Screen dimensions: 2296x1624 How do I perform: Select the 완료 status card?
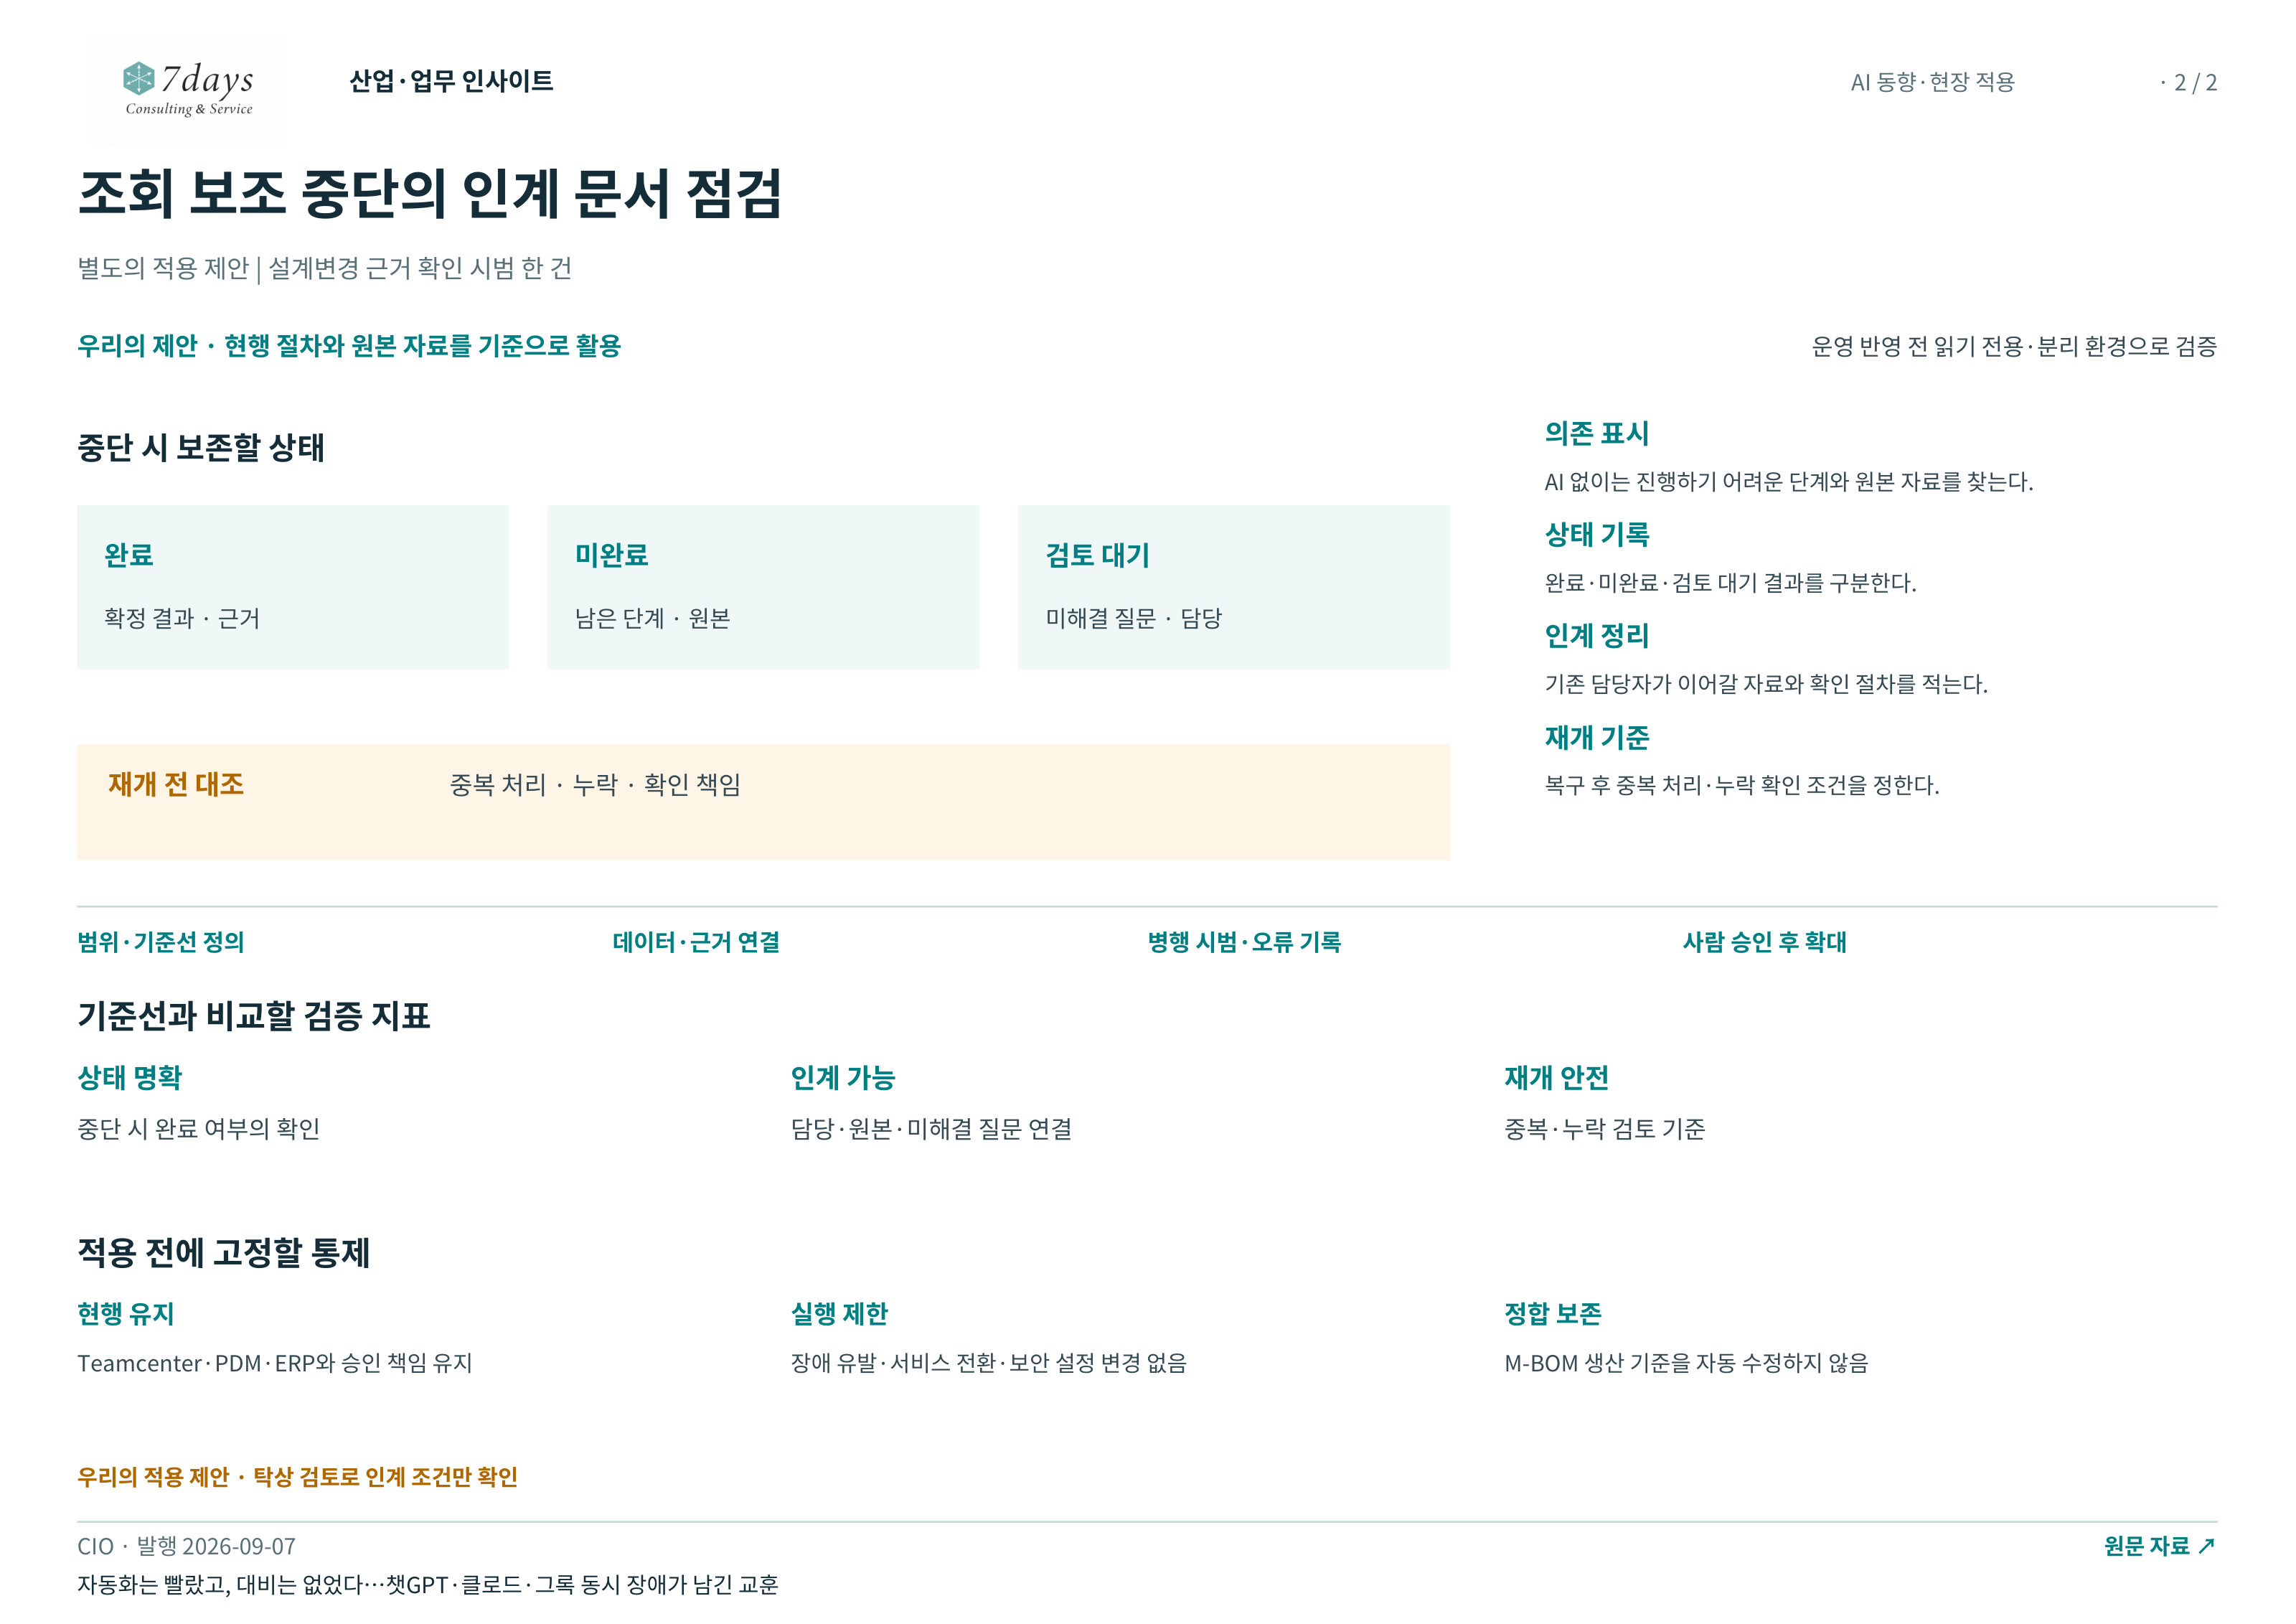pyautogui.click(x=293, y=587)
